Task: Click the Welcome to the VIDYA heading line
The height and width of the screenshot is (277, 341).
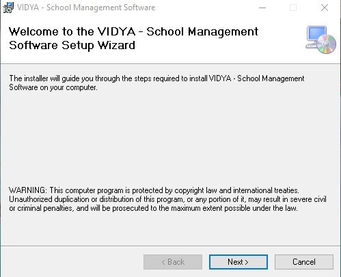Action: tap(133, 31)
